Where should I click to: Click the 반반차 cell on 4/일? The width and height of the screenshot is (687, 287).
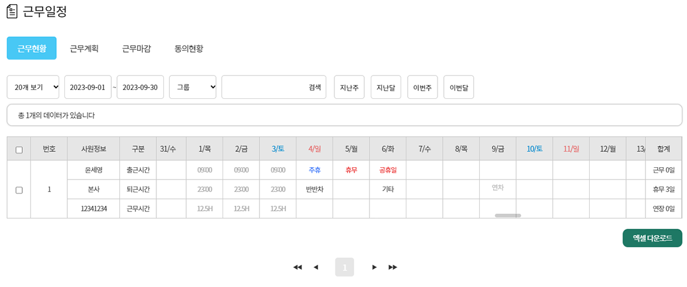(x=315, y=189)
